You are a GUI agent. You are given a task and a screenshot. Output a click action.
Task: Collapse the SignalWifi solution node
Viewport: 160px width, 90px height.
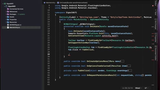pyautogui.click(x=3, y=4)
